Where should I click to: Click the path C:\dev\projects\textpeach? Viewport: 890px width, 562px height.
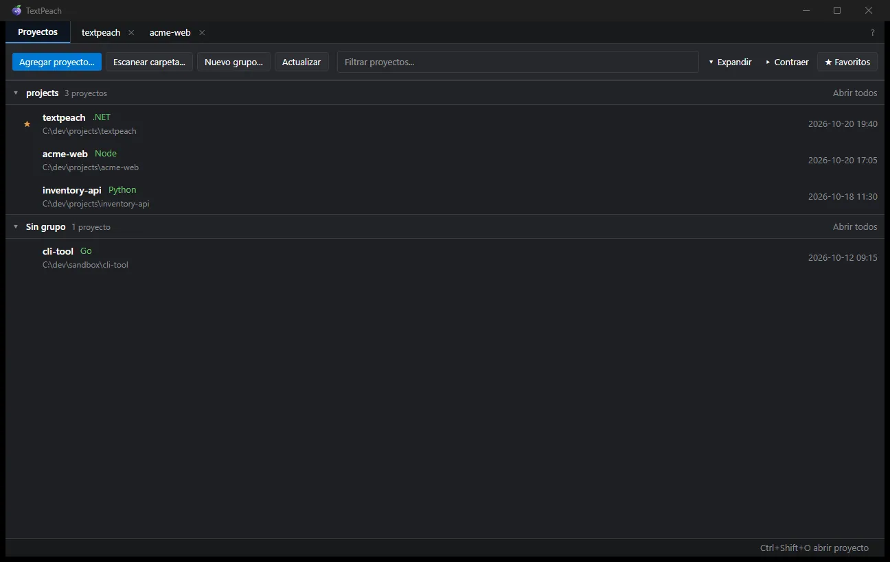click(89, 131)
